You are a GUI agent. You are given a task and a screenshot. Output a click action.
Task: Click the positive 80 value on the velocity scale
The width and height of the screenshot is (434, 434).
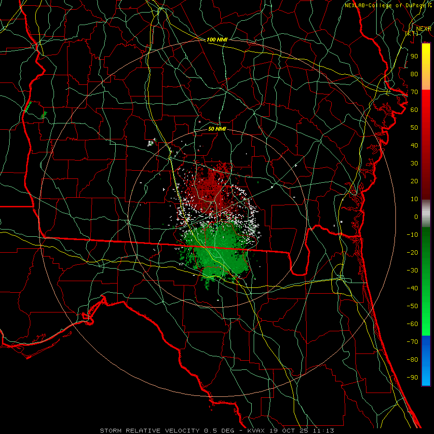coord(414,74)
